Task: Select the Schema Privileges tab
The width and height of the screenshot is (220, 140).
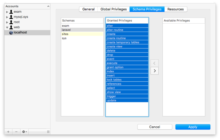Action: 147,9
